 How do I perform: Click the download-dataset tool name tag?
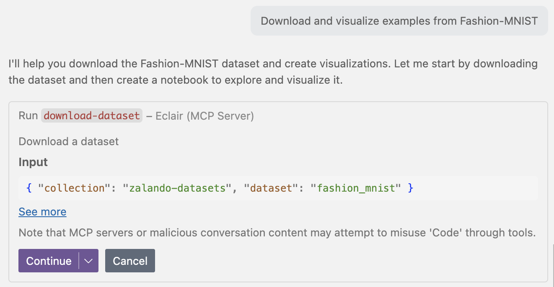point(92,116)
